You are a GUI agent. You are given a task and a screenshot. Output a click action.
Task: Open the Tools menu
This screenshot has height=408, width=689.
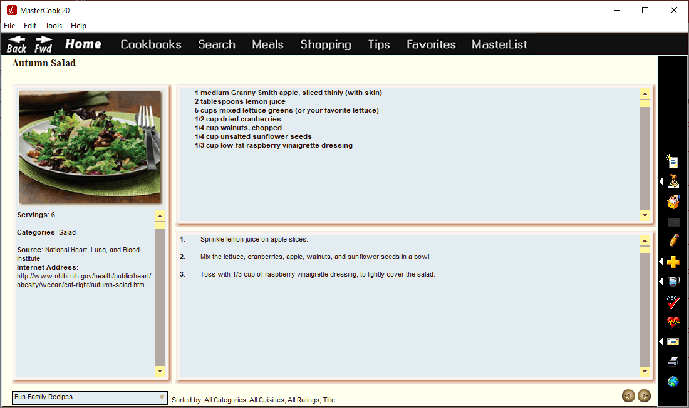point(54,26)
